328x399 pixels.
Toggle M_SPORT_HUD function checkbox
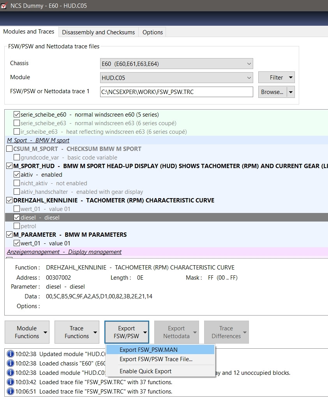click(x=9, y=166)
